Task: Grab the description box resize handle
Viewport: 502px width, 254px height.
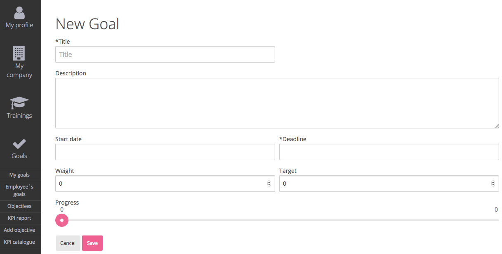Action: tap(497, 126)
